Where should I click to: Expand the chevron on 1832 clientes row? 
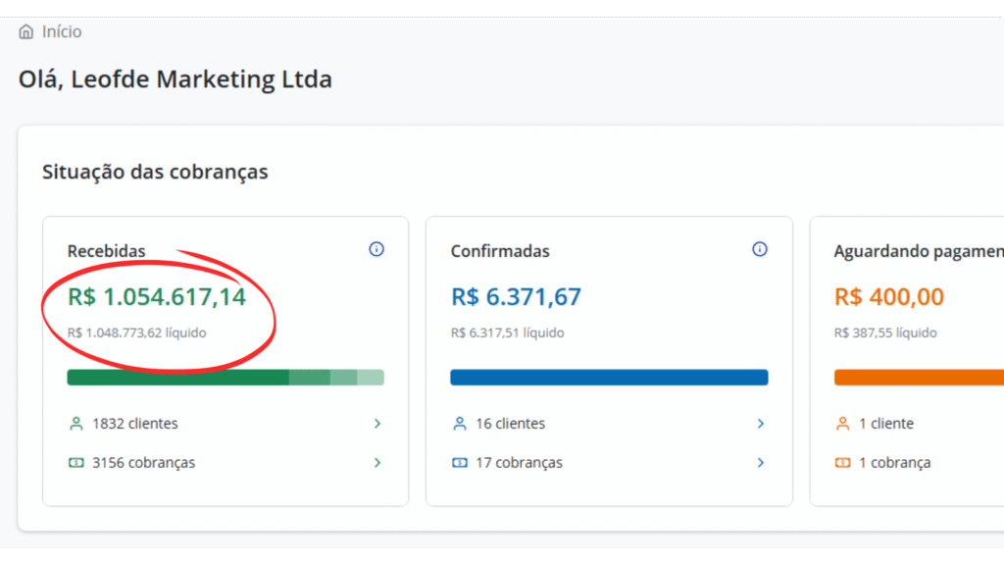(377, 424)
